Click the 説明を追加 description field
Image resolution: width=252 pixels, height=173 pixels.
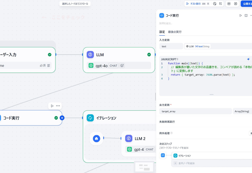166,23
